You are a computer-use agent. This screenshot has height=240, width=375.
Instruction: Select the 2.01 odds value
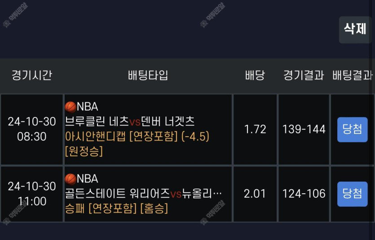pos(255,194)
